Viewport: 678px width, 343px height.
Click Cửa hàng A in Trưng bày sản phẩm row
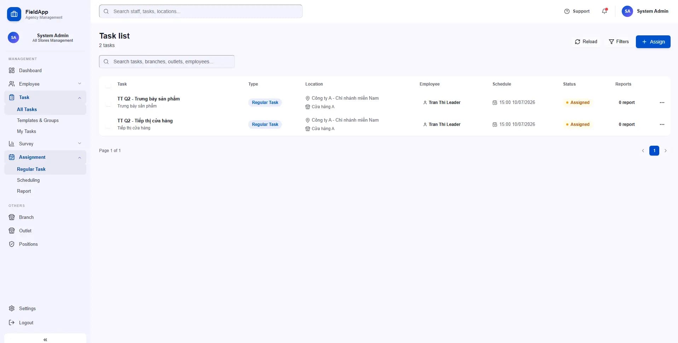[323, 107]
